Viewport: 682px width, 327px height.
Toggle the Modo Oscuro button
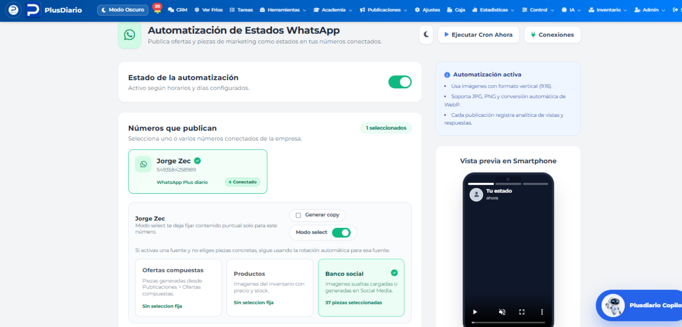pos(123,10)
